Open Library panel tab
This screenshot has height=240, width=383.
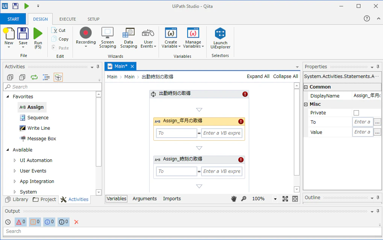(17, 199)
